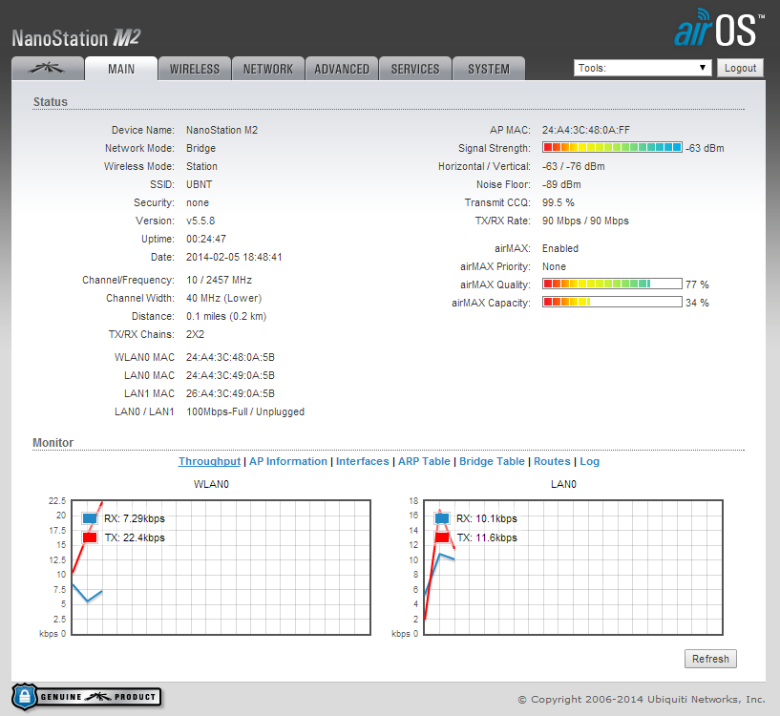
Task: Click the 100Mbps-Full / Unplugged status
Action: tap(245, 411)
